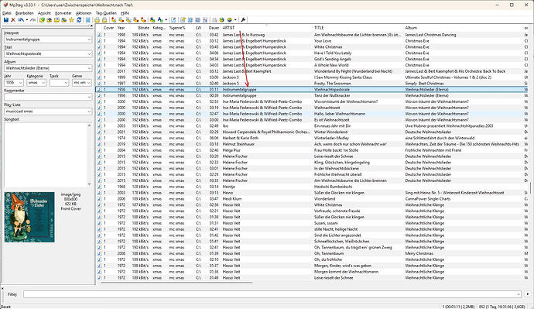Screen dimensions: 534x309
Task: Click the Undo arrow toolbar icon
Action: coord(21,20)
